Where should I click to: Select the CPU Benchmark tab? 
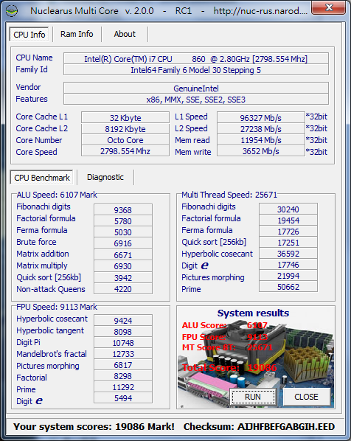(x=42, y=178)
